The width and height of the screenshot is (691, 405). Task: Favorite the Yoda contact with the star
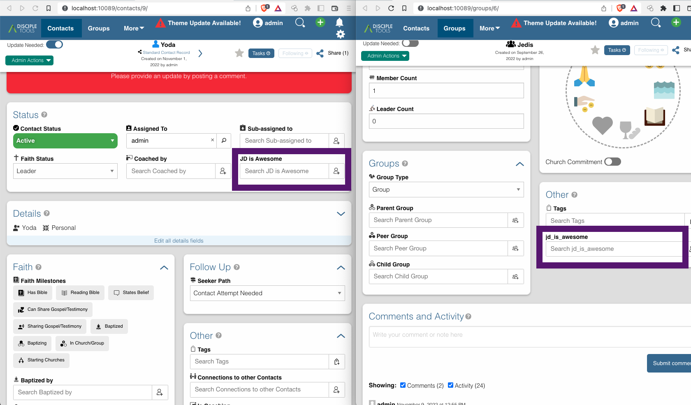coord(239,53)
